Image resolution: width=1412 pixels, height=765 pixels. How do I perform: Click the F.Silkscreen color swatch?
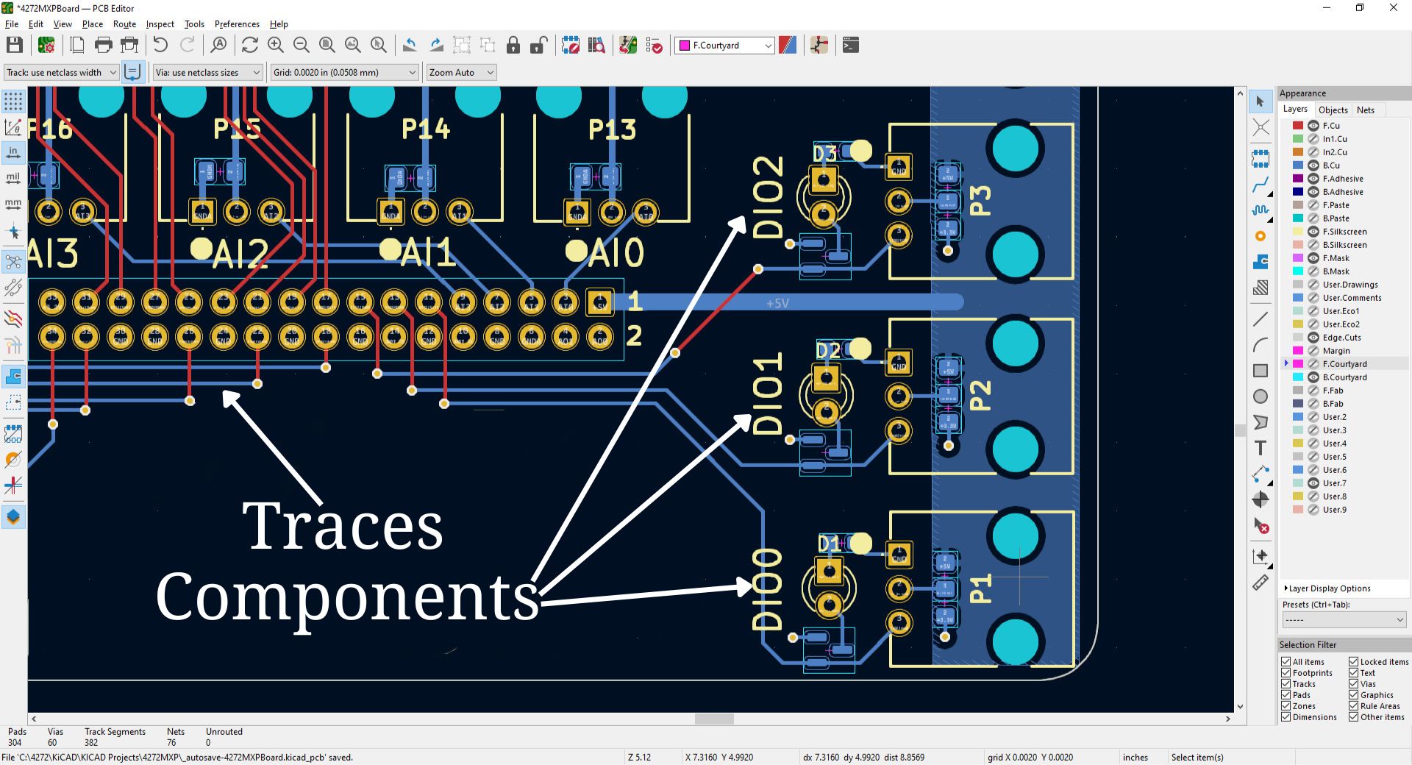1297,231
